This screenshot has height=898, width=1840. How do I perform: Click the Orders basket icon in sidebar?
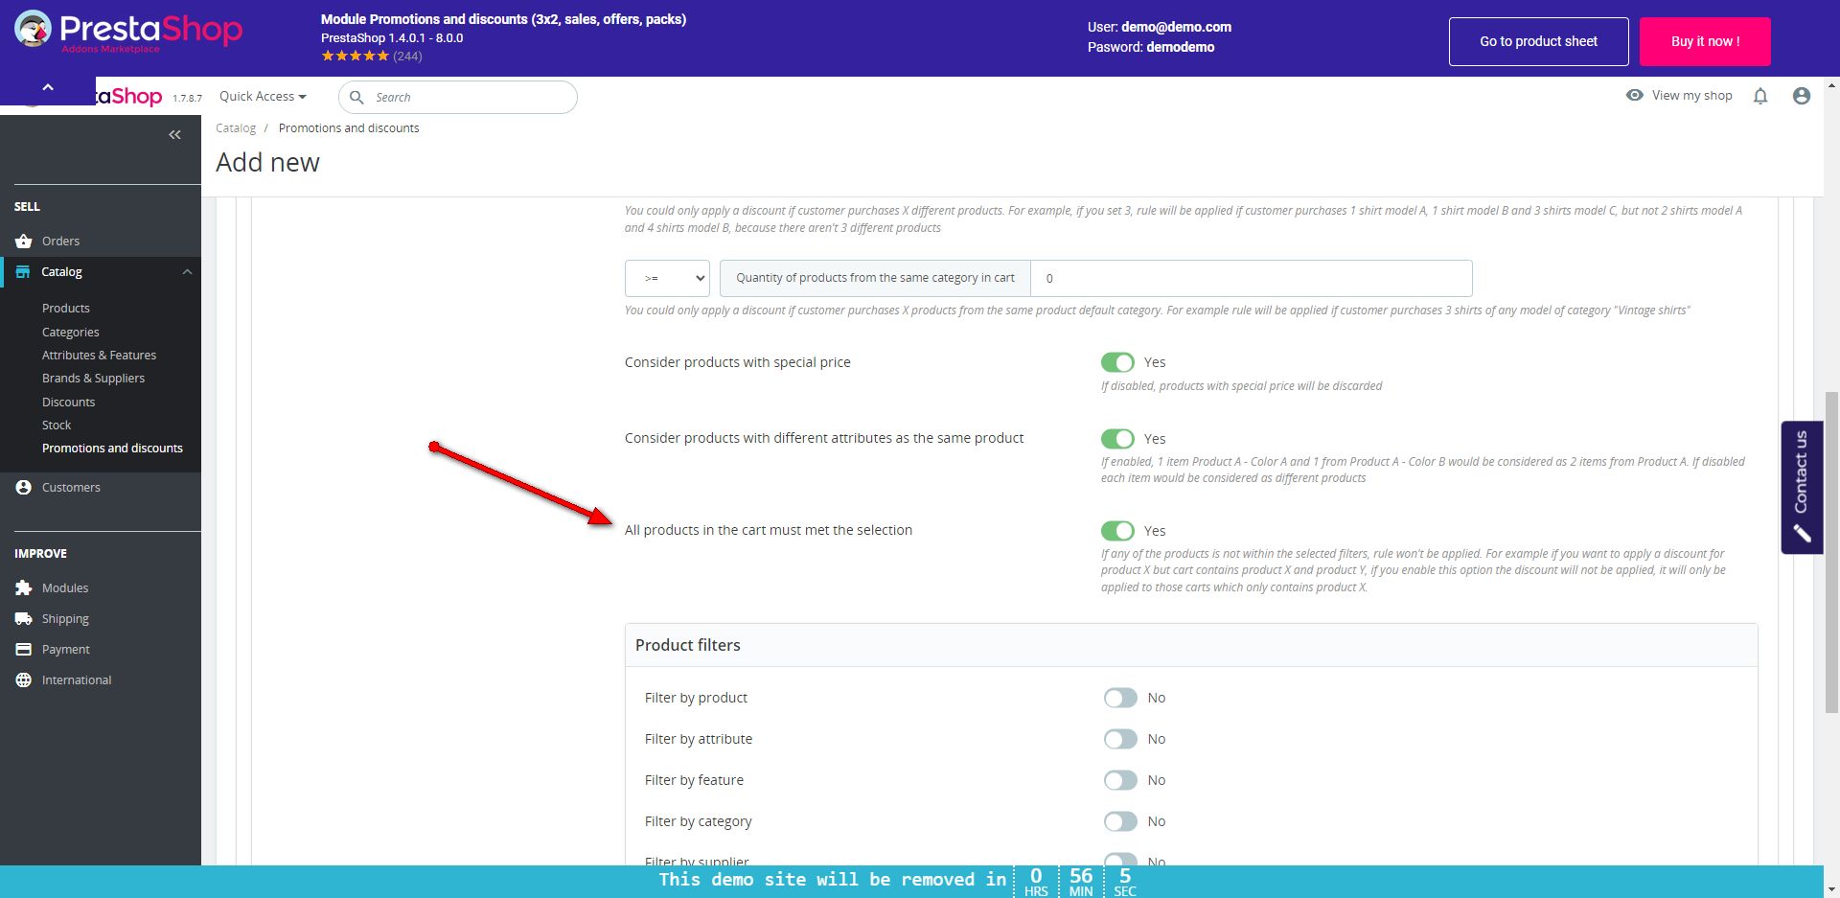pyautogui.click(x=24, y=241)
